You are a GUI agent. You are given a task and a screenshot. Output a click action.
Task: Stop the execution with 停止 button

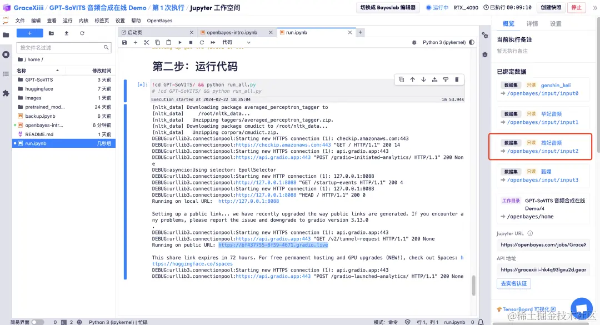tap(576, 8)
